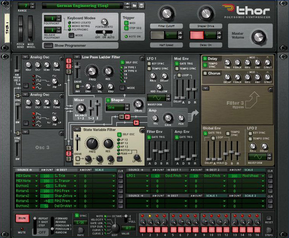Click the State Variable Filter LP/HP knob
Viewport: 289px width, 238px height.
click(137, 157)
